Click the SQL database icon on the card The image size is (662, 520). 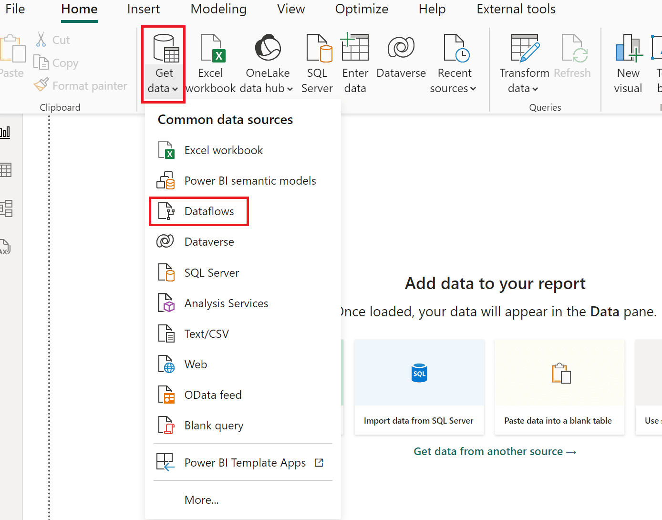pos(419,373)
